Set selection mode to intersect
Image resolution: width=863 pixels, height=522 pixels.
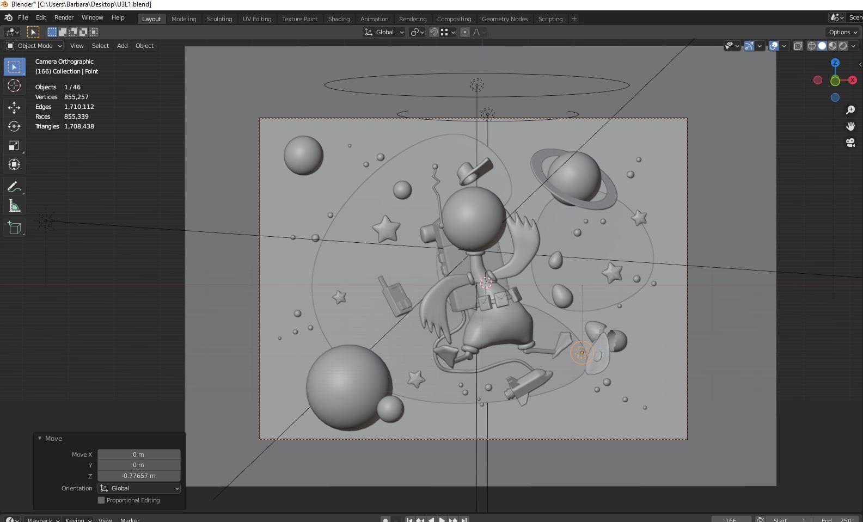(x=94, y=32)
